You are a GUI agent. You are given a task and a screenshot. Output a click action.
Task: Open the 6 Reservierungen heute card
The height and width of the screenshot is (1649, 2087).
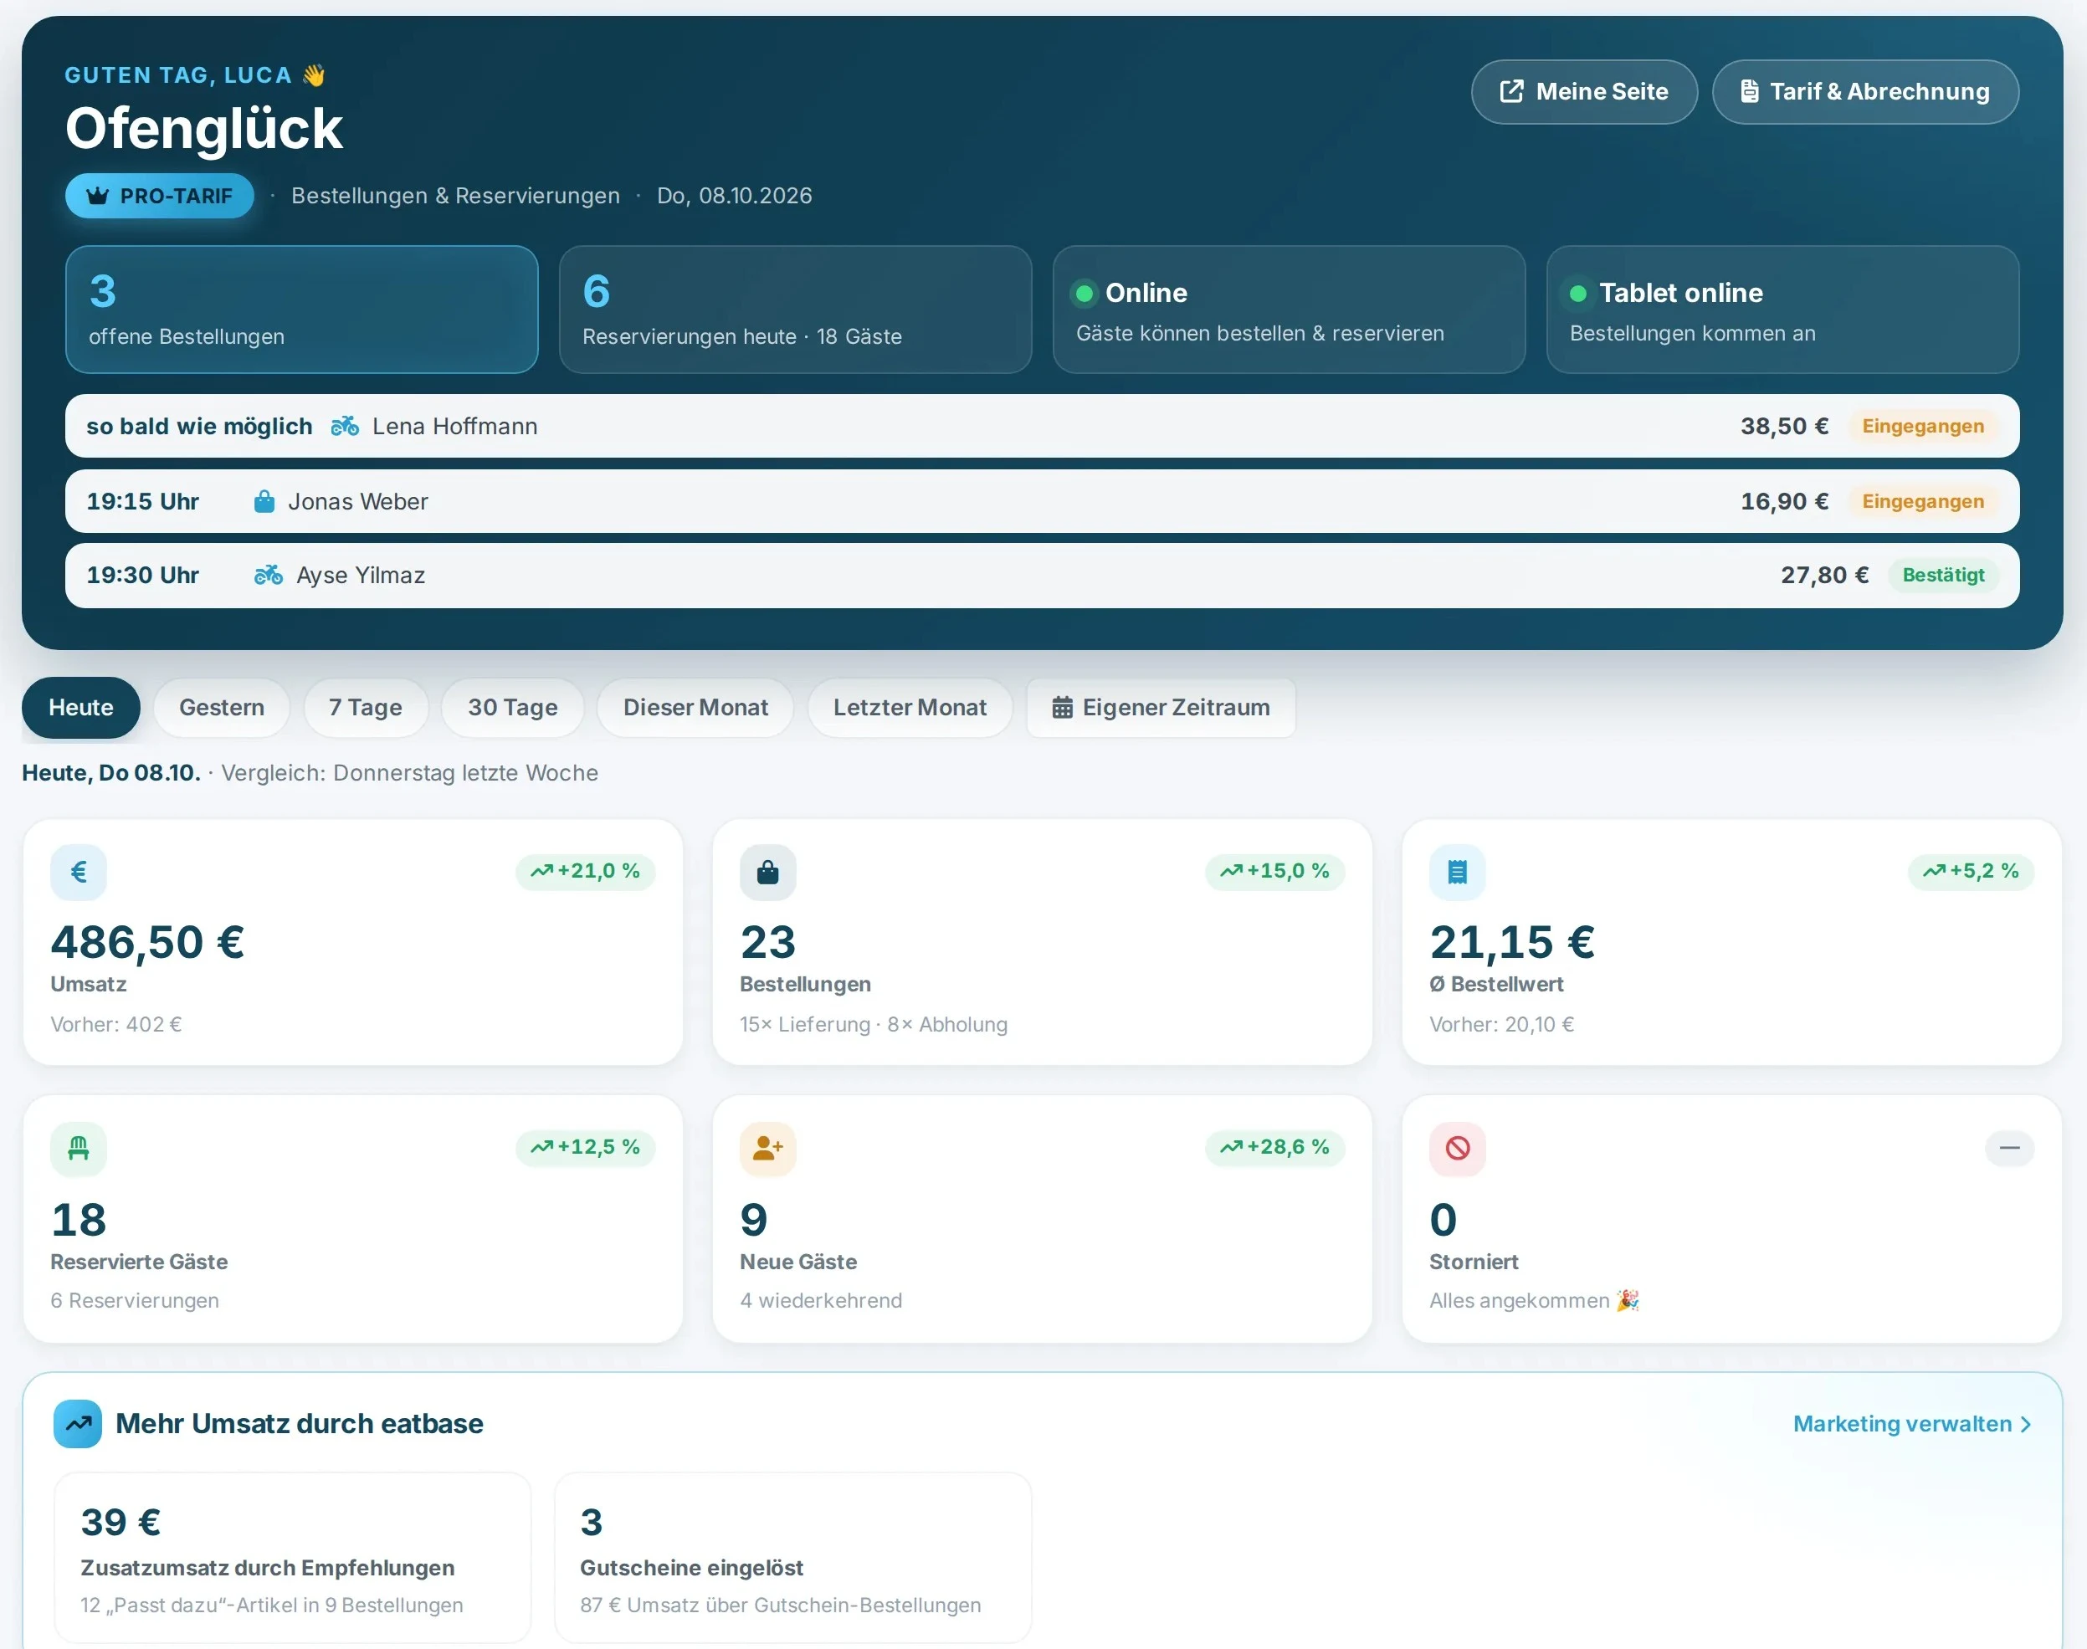point(795,309)
